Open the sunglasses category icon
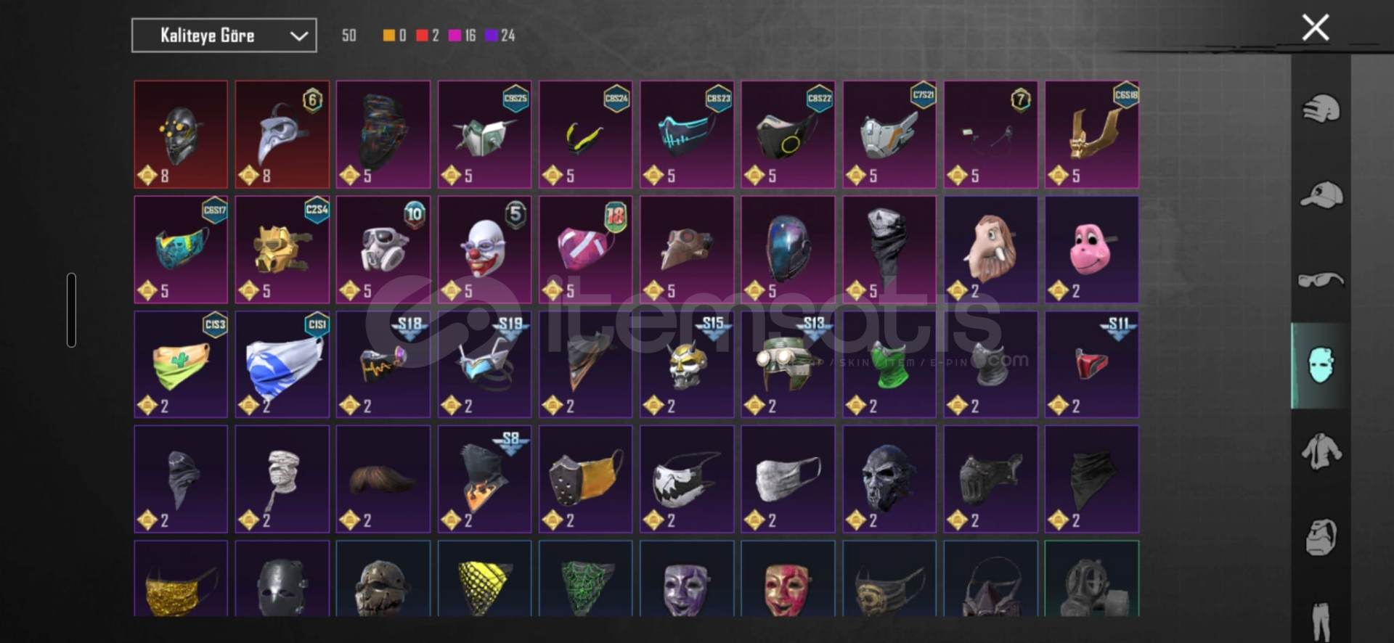1394x643 pixels. click(1321, 279)
